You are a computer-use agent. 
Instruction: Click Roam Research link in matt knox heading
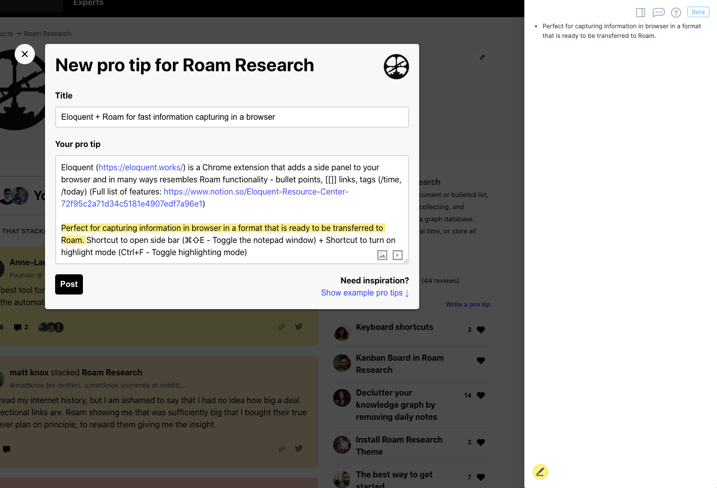point(112,373)
